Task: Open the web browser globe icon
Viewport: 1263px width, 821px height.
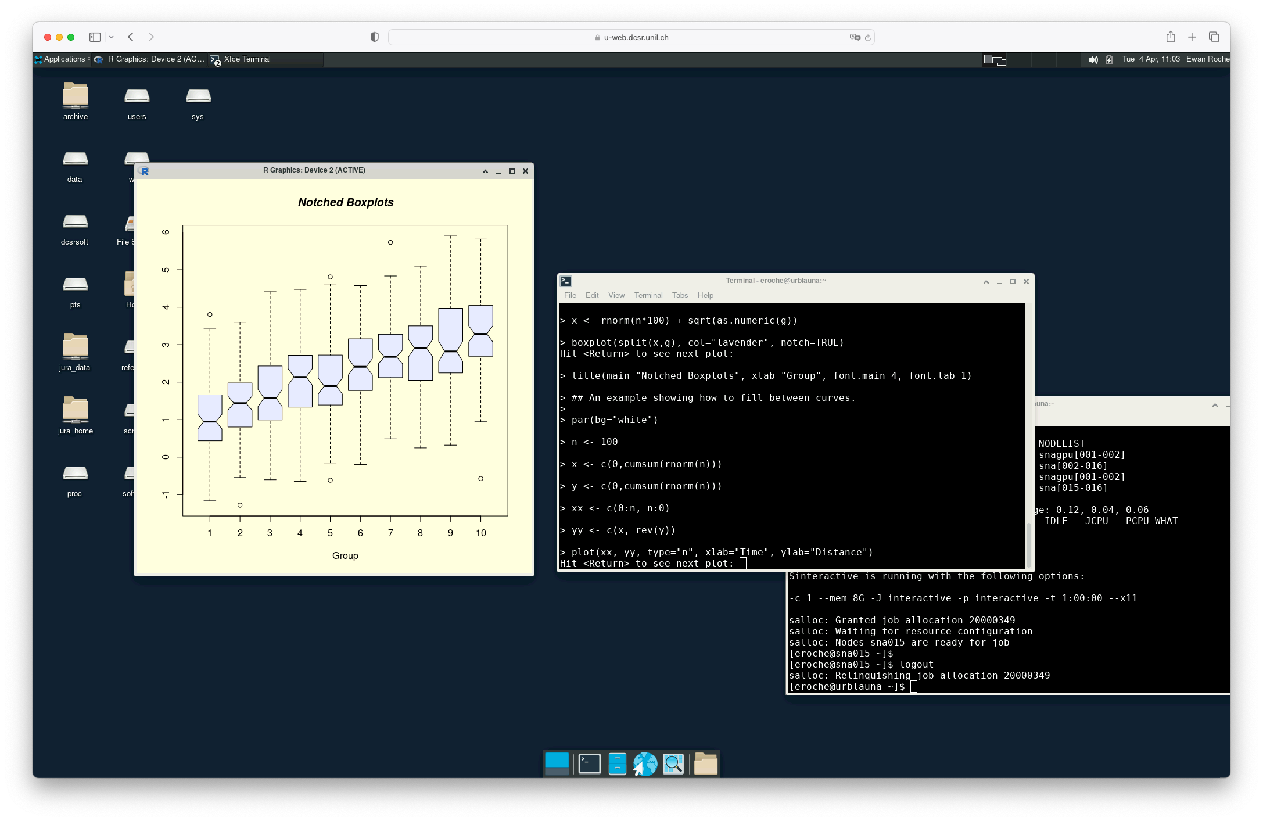Action: (x=645, y=764)
